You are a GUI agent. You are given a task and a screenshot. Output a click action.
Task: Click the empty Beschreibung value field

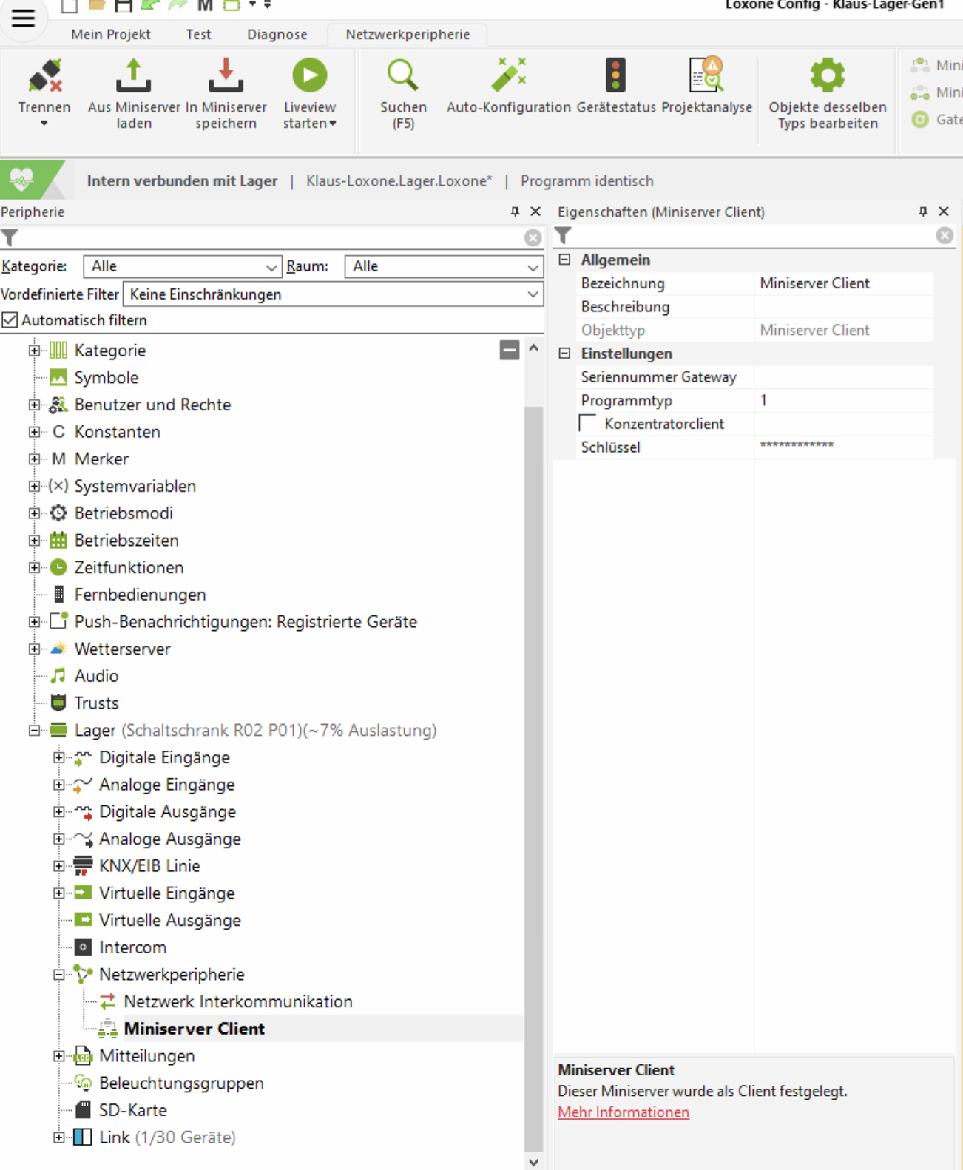(843, 307)
